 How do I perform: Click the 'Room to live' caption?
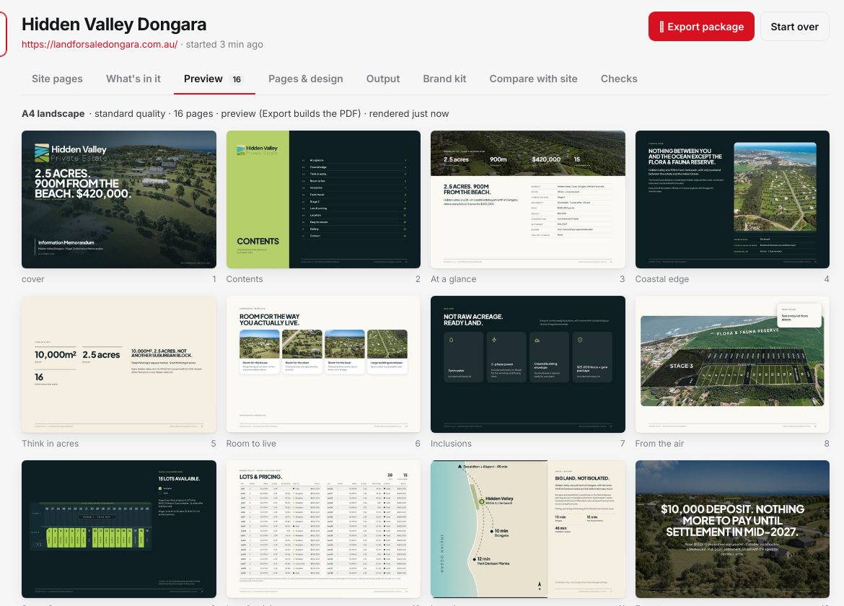click(x=251, y=444)
